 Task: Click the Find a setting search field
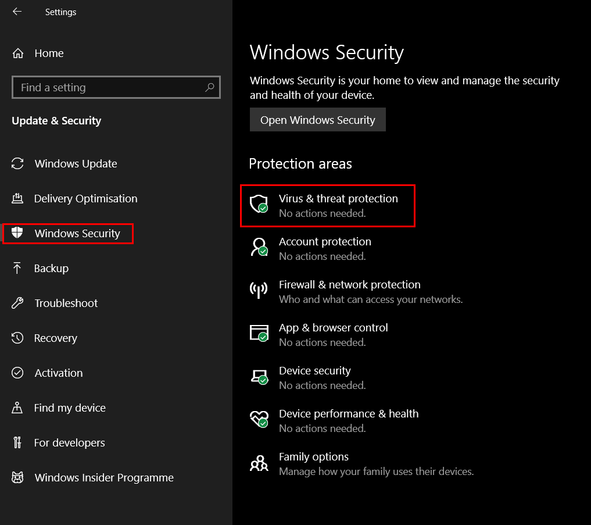coord(116,87)
